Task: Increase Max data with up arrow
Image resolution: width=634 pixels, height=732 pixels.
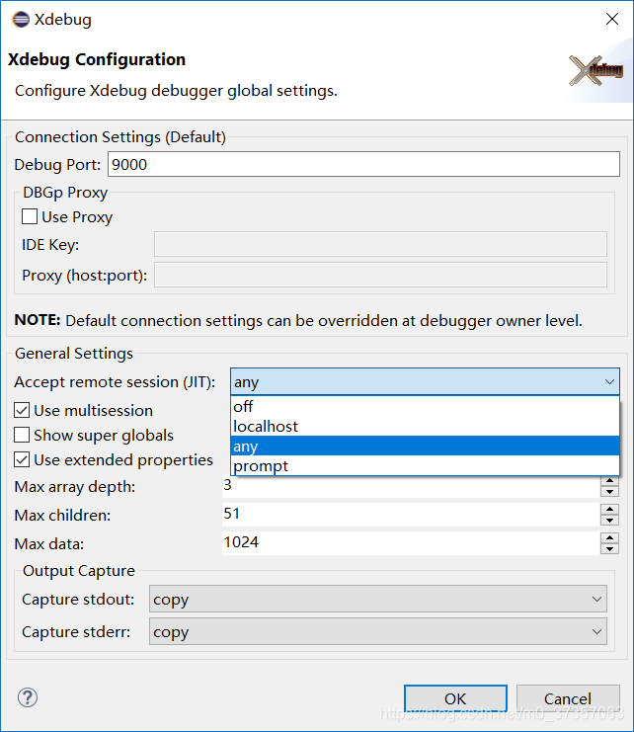Action: tap(609, 537)
